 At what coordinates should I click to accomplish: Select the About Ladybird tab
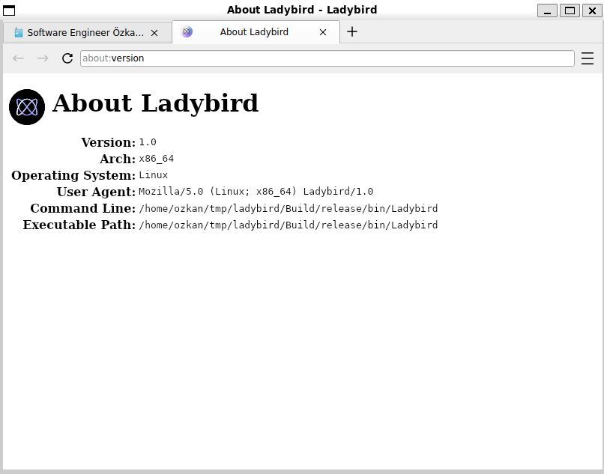click(256, 32)
